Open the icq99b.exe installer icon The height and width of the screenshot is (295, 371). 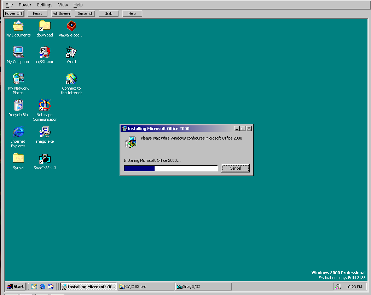(45, 52)
